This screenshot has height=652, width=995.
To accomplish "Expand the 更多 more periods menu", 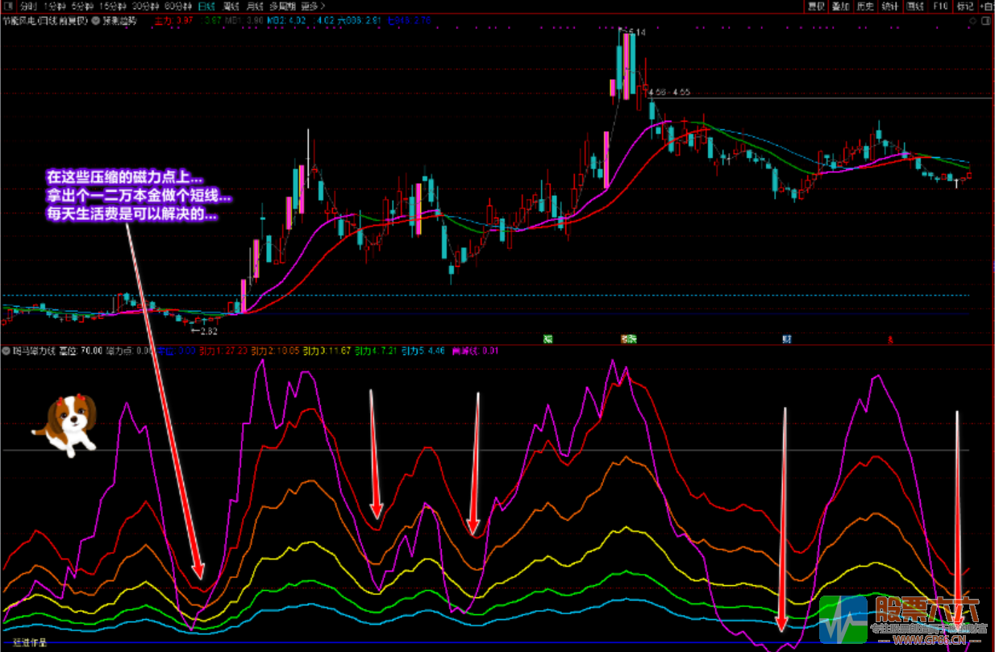I will click(313, 6).
